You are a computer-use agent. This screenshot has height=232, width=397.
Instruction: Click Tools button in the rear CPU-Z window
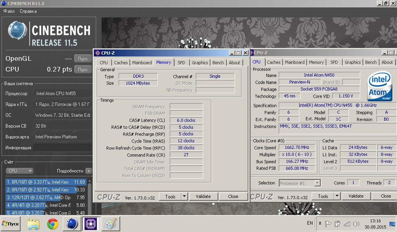(323, 196)
